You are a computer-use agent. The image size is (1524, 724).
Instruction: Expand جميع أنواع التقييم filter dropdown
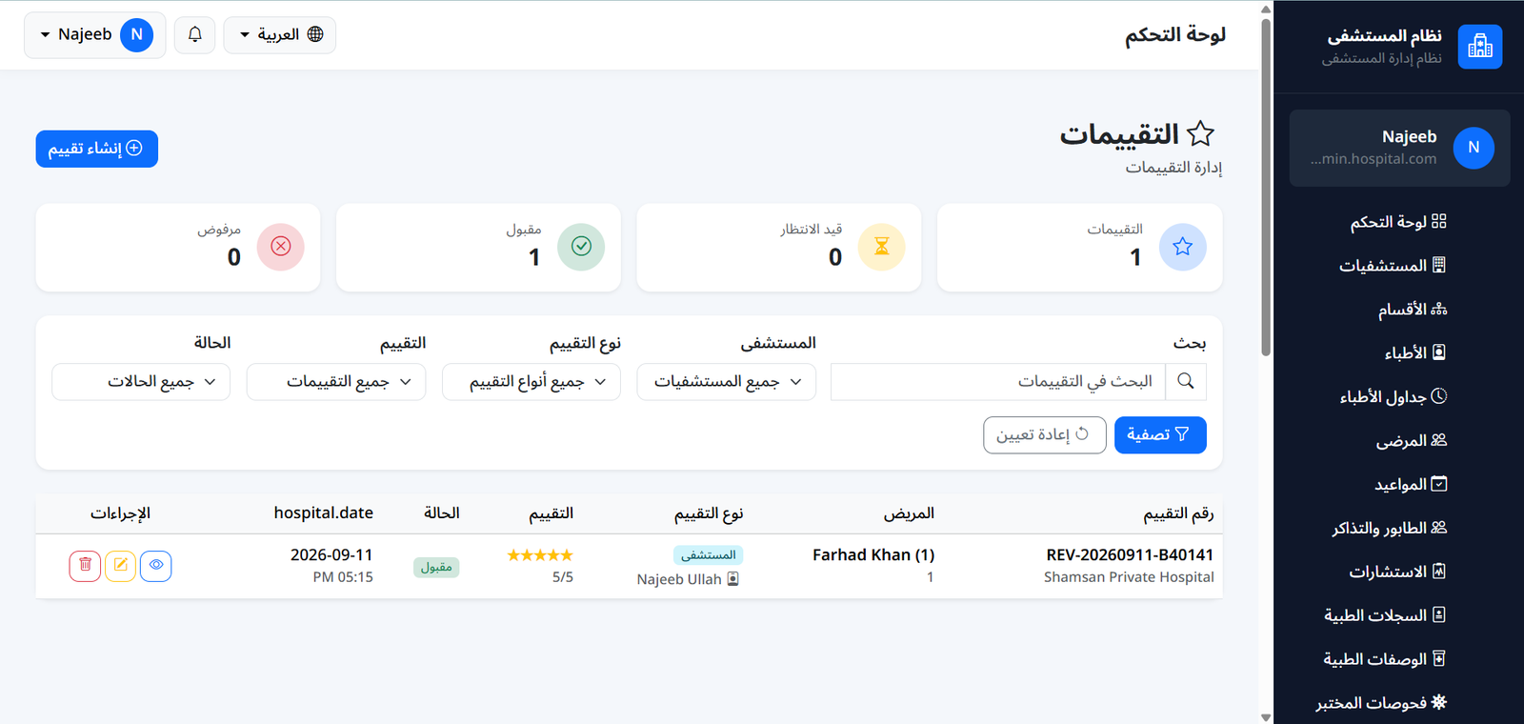pyautogui.click(x=531, y=381)
